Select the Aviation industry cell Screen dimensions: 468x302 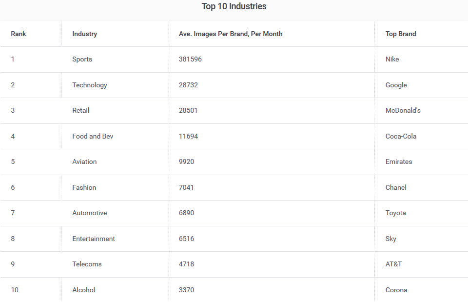(x=84, y=161)
